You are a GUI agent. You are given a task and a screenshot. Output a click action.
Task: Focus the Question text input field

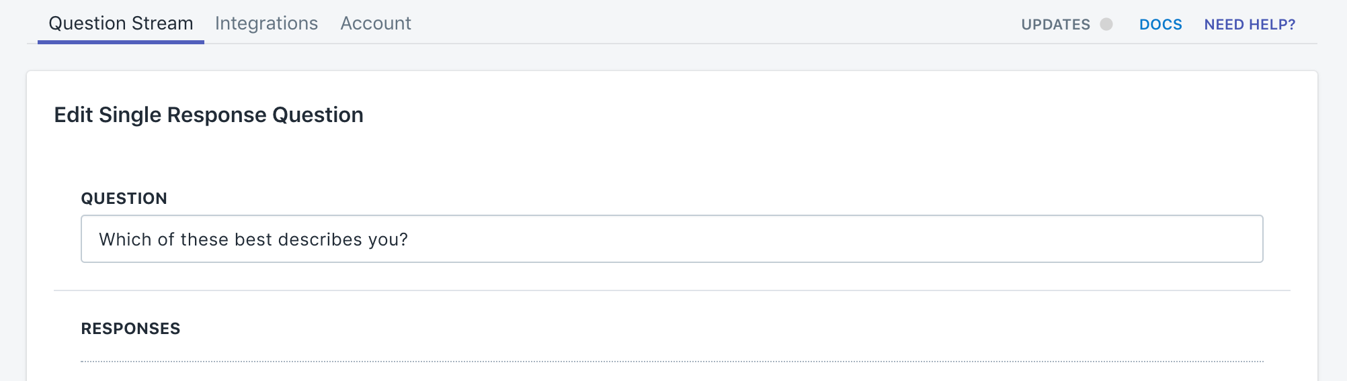pyautogui.click(x=672, y=239)
